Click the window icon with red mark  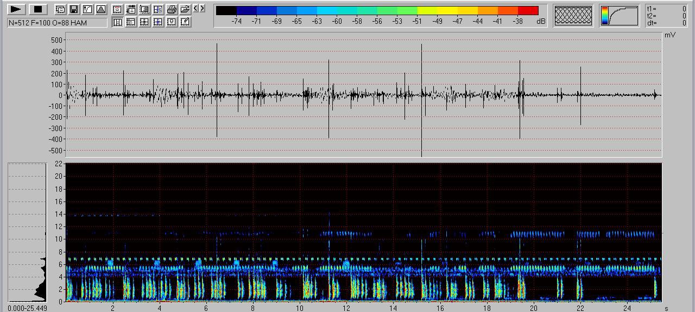117,9
